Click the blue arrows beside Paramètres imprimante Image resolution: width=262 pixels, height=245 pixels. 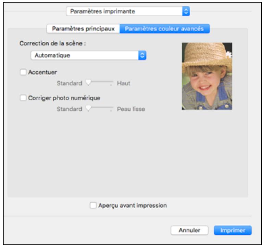point(186,11)
